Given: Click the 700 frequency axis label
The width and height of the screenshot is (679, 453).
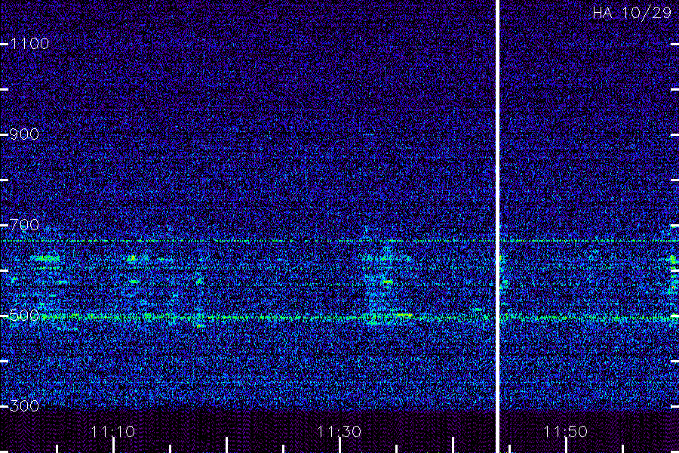Looking at the screenshot, I should 24,225.
